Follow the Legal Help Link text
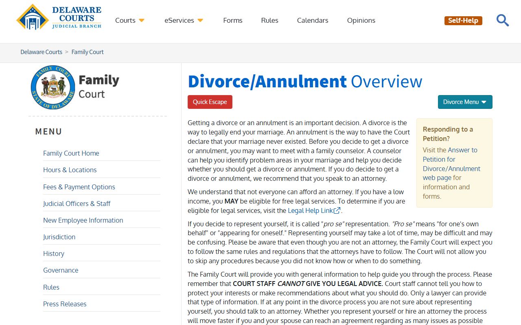The width and height of the screenshot is (521, 325). click(x=311, y=210)
